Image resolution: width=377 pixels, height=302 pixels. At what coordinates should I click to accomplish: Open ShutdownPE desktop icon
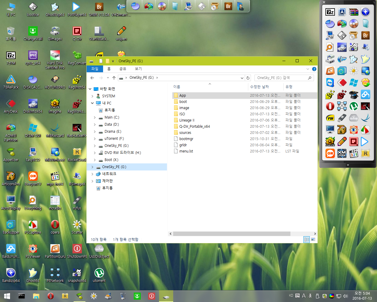click(x=77, y=251)
